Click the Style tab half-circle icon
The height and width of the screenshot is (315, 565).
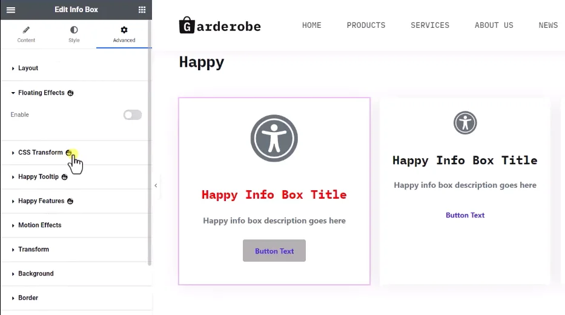[x=74, y=30]
